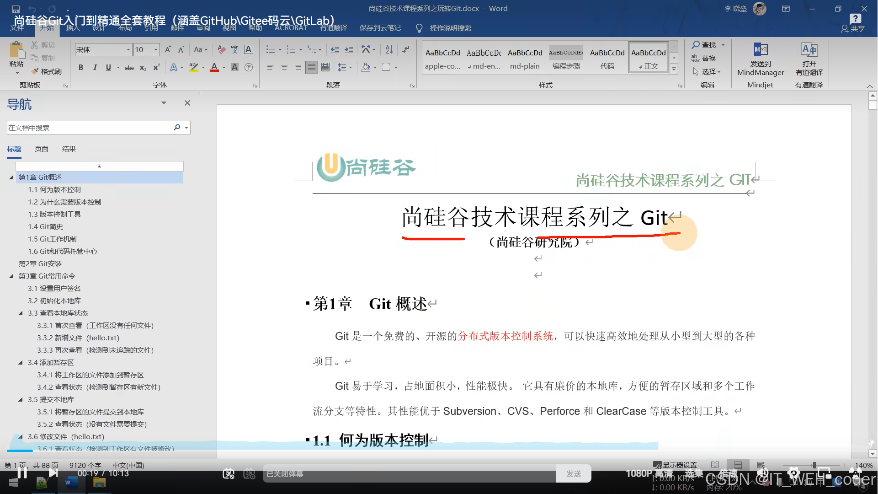Open the ACROBAT ribbon tab

pyautogui.click(x=291, y=28)
